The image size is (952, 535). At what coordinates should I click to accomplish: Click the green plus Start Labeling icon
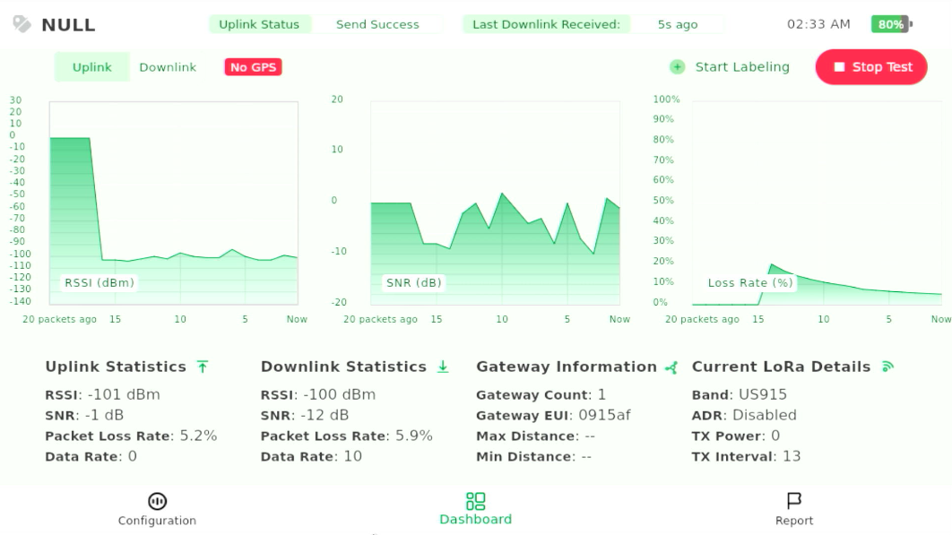pos(677,67)
